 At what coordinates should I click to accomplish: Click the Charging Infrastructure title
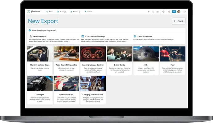pos(93,94)
